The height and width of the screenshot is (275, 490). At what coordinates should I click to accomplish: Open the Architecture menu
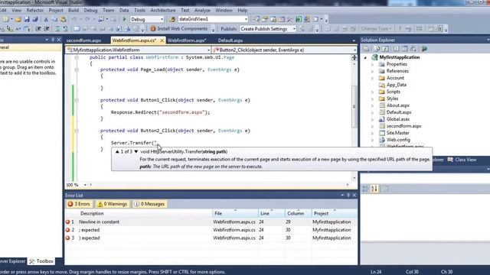point(163,10)
